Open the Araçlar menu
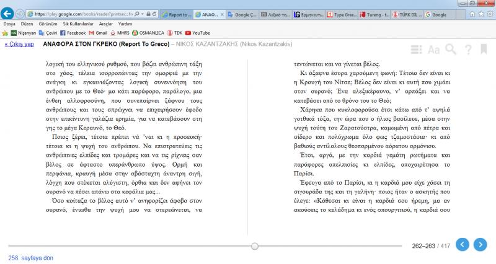496x264 pixels. click(105, 24)
